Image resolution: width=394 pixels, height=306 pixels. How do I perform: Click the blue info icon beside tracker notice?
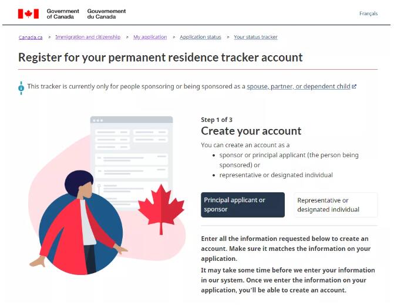(x=21, y=88)
